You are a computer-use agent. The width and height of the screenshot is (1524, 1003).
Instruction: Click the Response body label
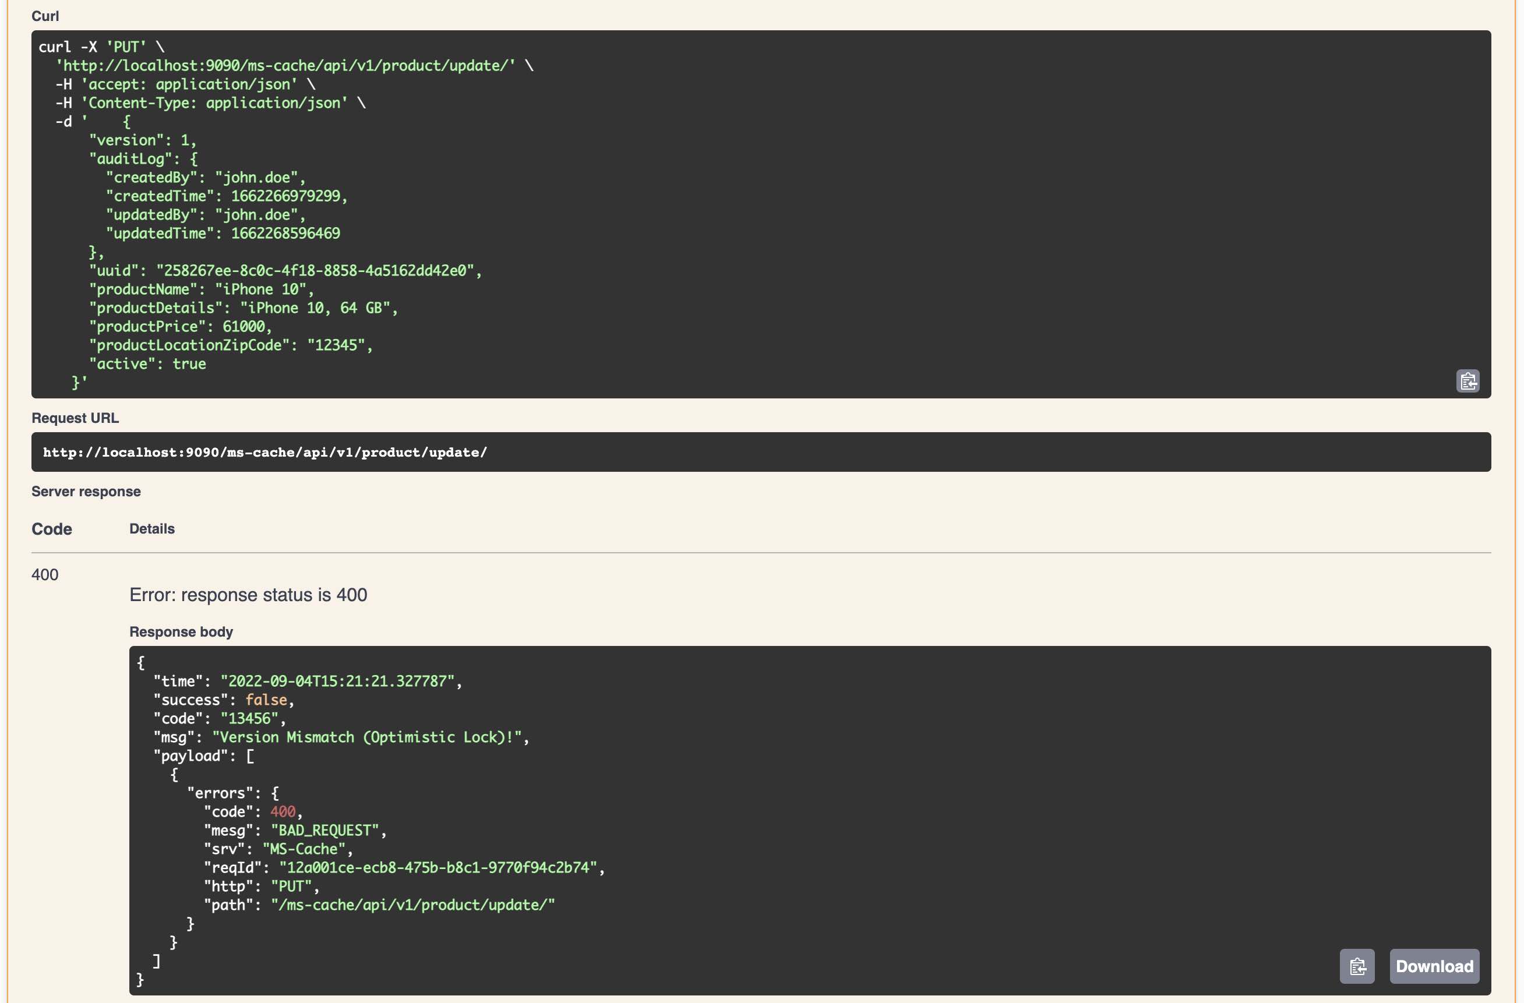181,632
